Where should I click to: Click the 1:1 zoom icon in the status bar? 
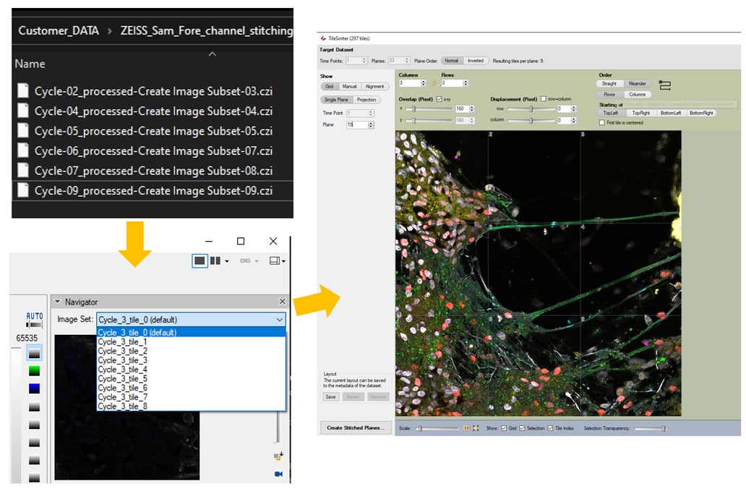coord(465,428)
